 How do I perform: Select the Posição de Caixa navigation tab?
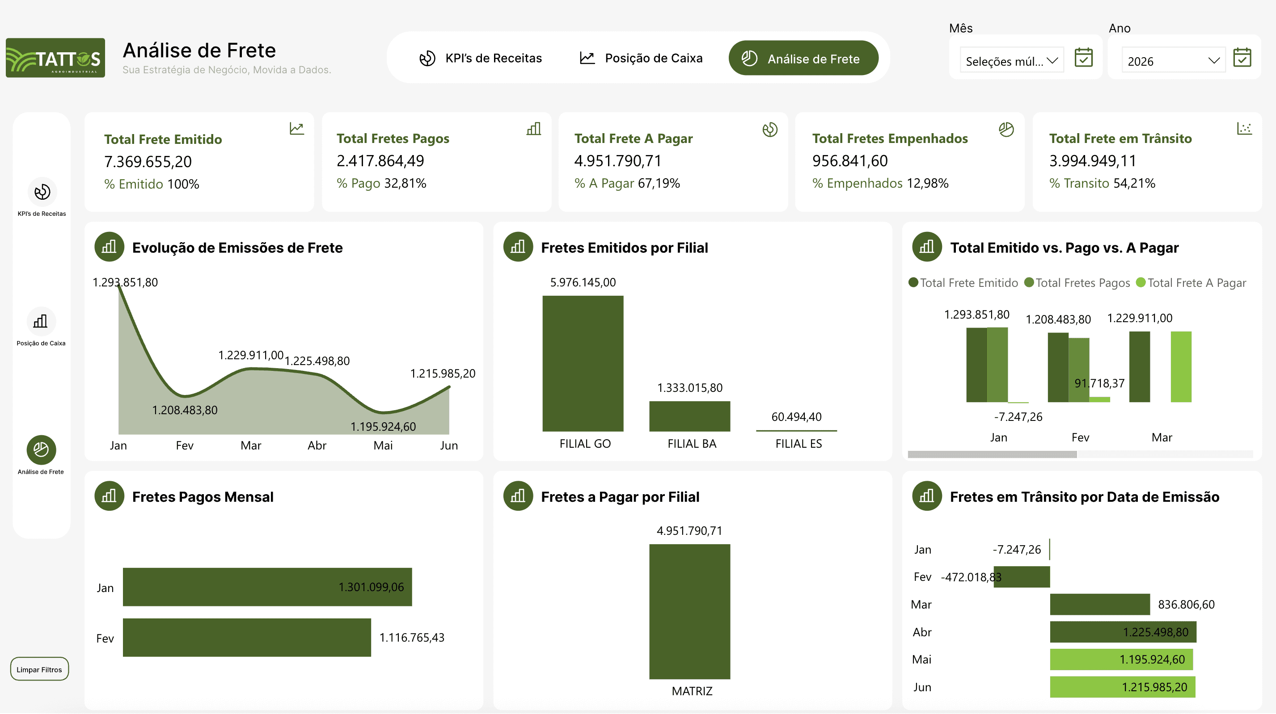641,58
